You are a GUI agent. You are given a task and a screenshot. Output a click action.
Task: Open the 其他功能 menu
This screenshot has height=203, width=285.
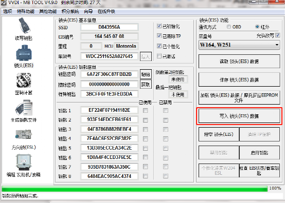(48, 11)
